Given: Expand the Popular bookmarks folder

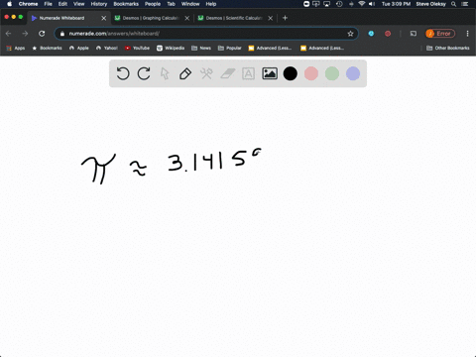Looking at the screenshot, I should click(x=230, y=48).
